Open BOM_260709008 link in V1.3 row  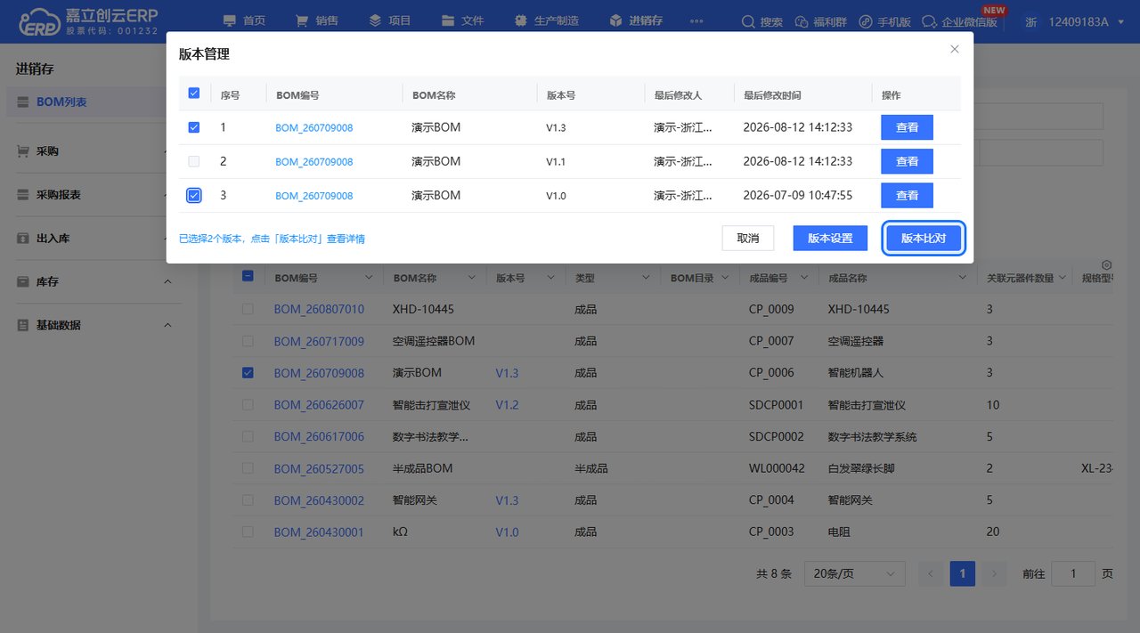pyautogui.click(x=313, y=128)
